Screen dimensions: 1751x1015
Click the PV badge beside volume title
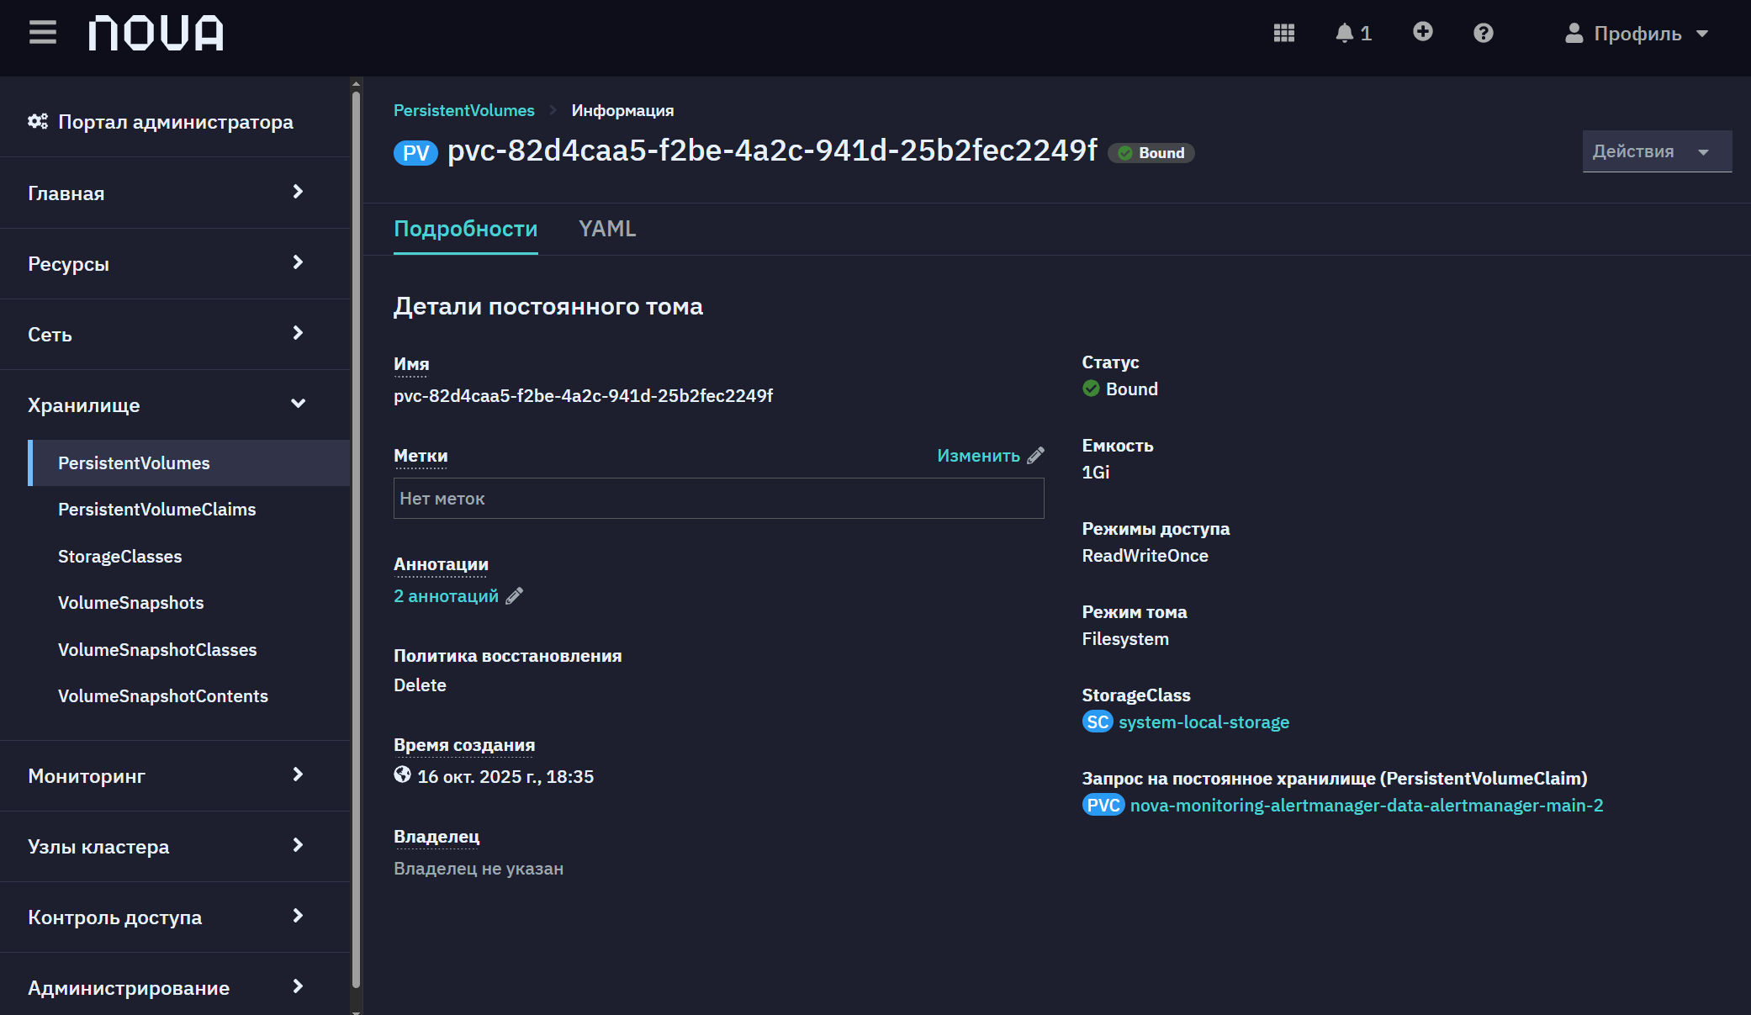(x=415, y=153)
